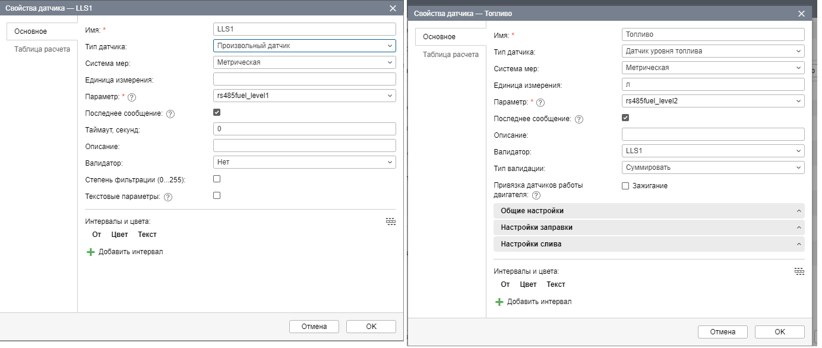Image resolution: width=822 pixels, height=348 pixels.
Task: Expand the Настройки слива section
Action: click(649, 244)
